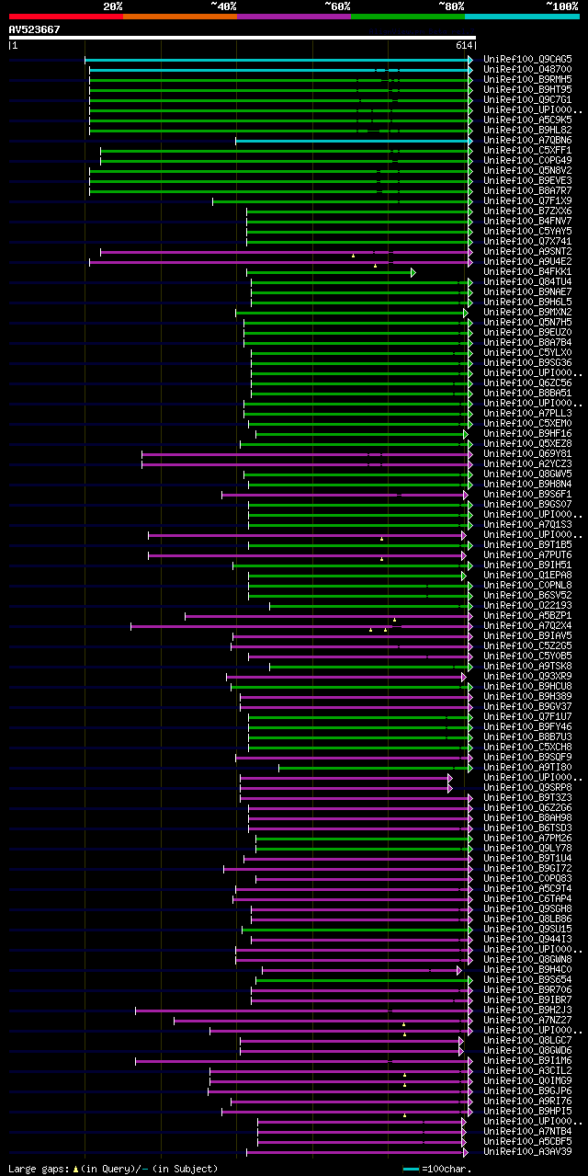Select label UniRef100_Q0IMG9
Image resolution: width=588 pixels, height=1176 pixels.
point(526,1080)
